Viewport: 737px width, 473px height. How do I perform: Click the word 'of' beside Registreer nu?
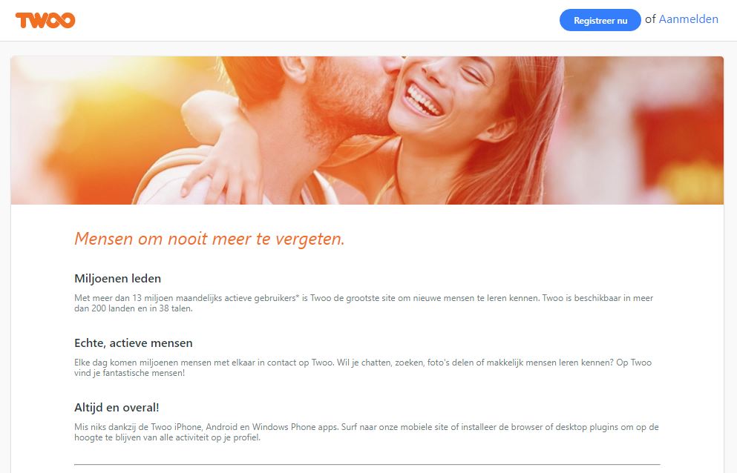click(x=650, y=19)
